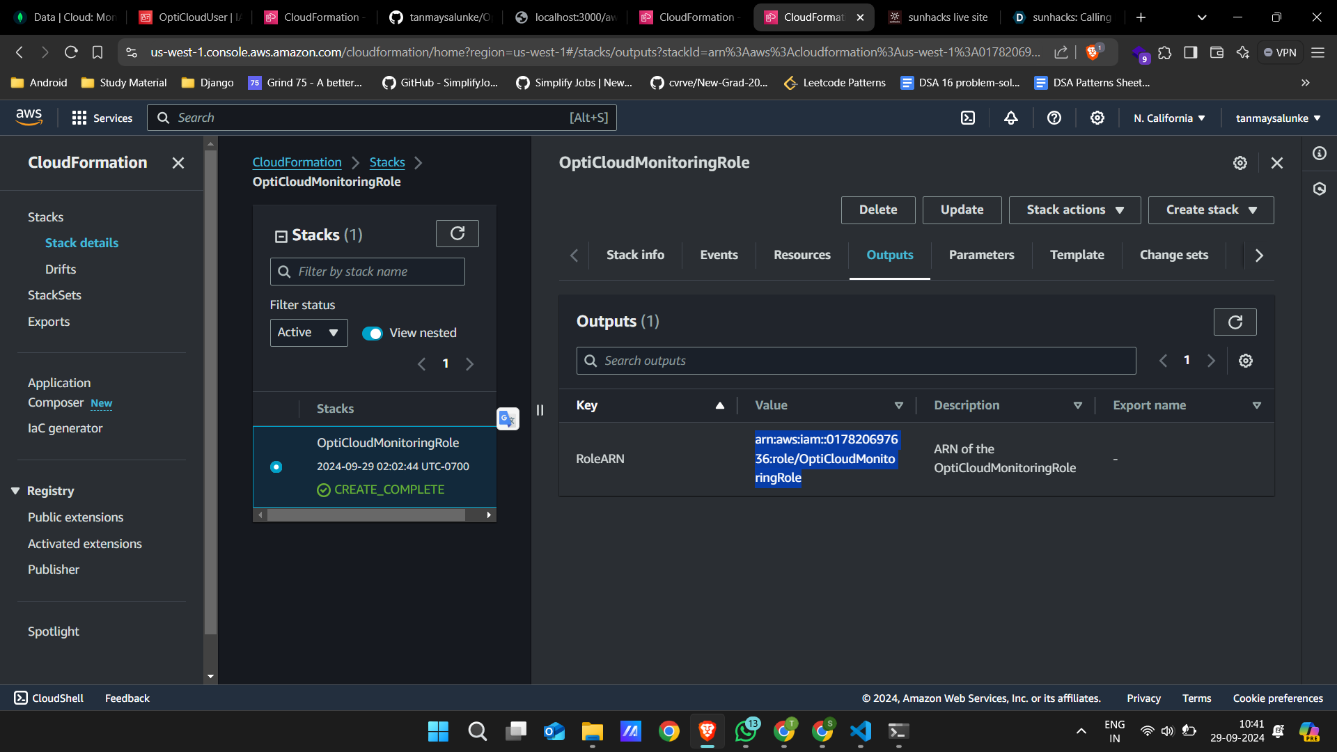Open AWS support help icon

[1054, 118]
